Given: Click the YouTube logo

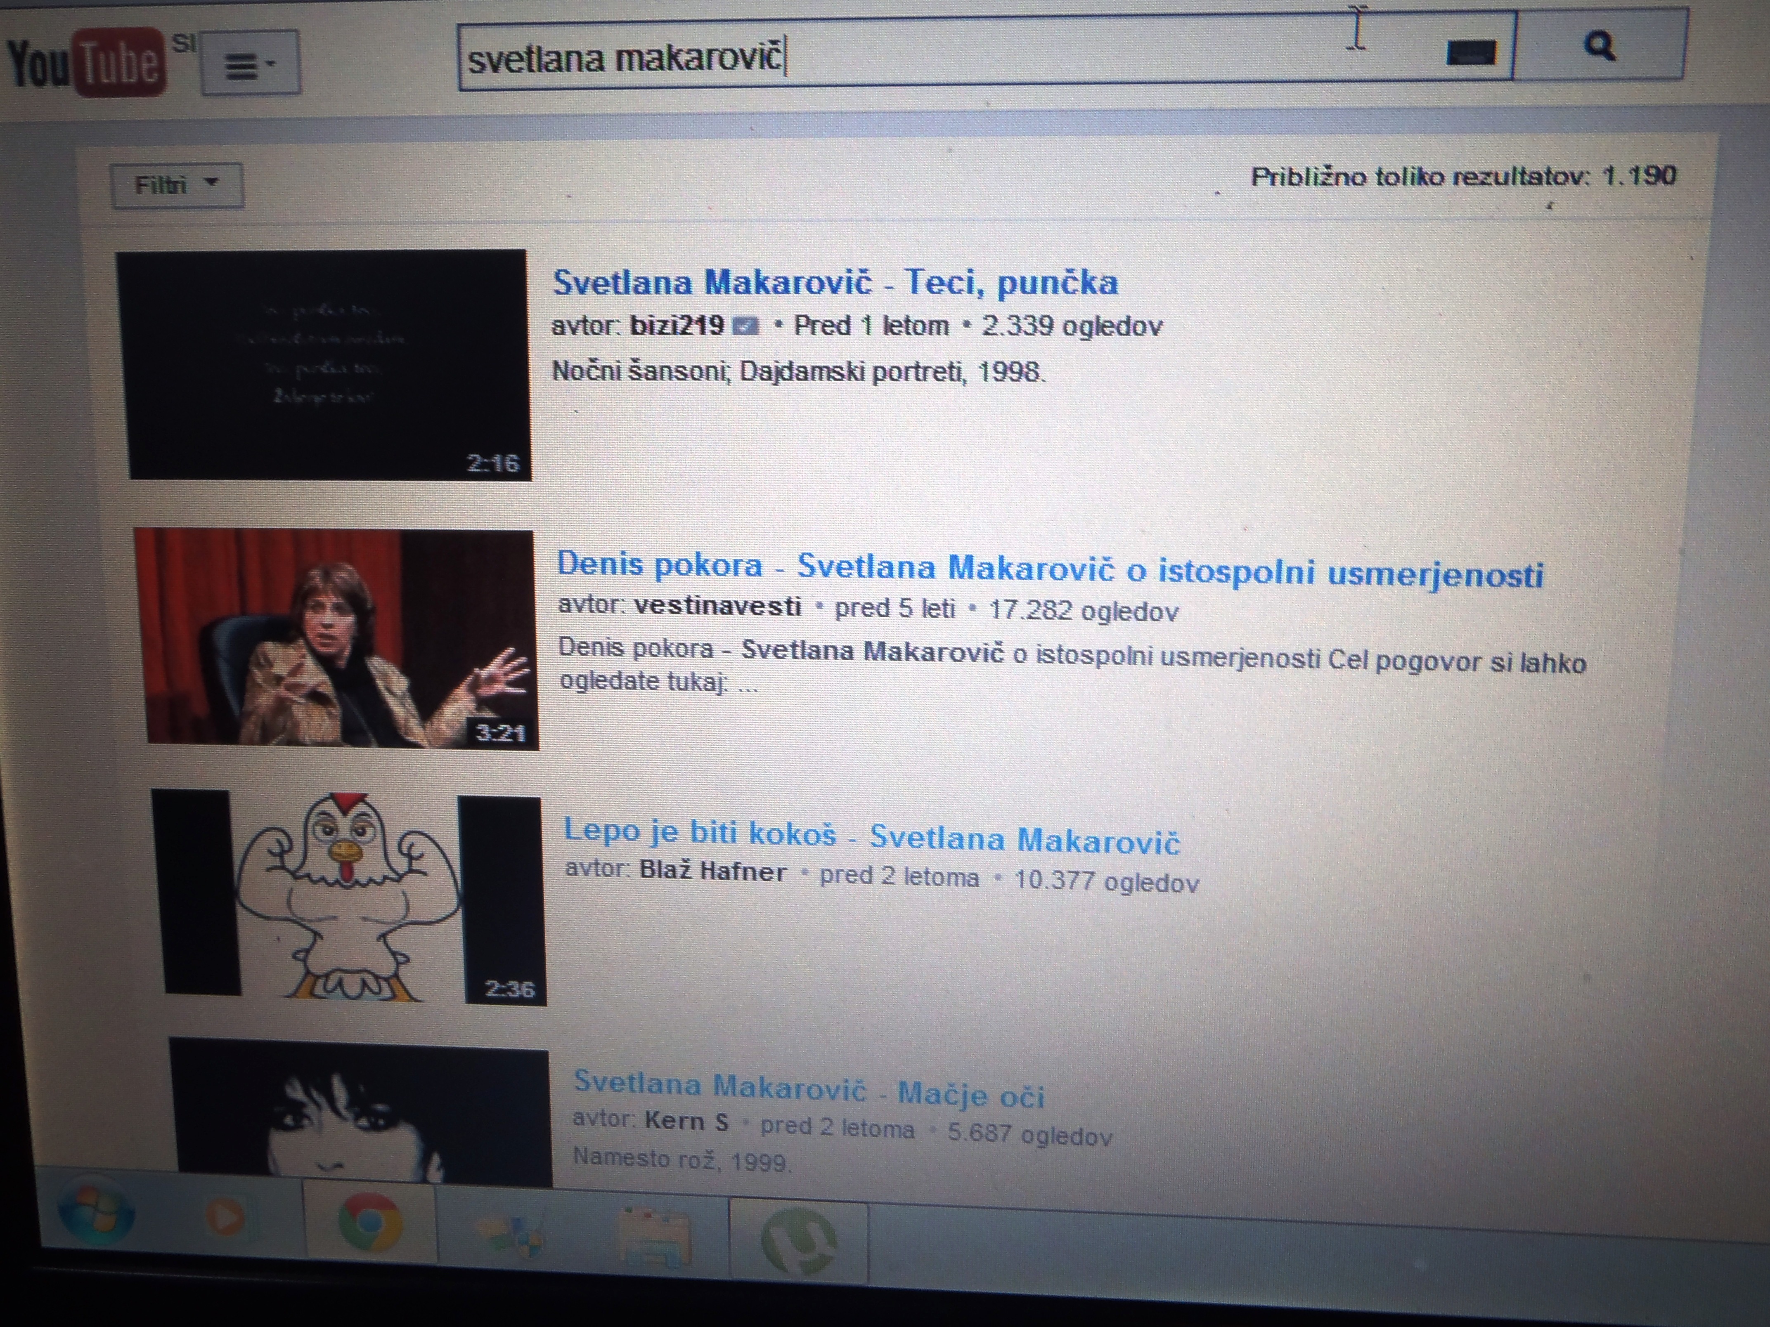Looking at the screenshot, I should tap(86, 61).
